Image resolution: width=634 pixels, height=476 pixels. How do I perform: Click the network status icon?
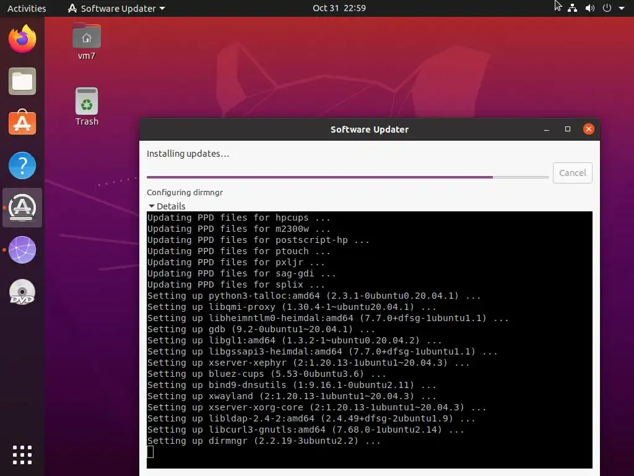pyautogui.click(x=572, y=7)
